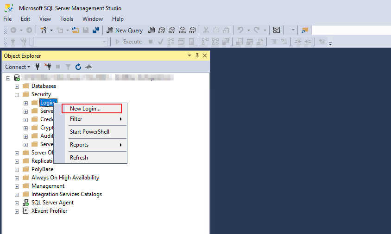
Task: Click the Paste icon in toolbar
Action: point(226,31)
